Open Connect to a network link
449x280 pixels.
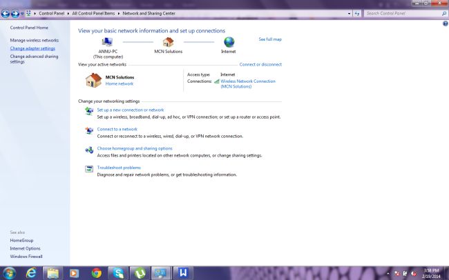(117, 129)
